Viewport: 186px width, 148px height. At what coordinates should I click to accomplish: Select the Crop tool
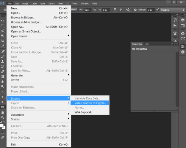pyautogui.click(x=2, y=41)
